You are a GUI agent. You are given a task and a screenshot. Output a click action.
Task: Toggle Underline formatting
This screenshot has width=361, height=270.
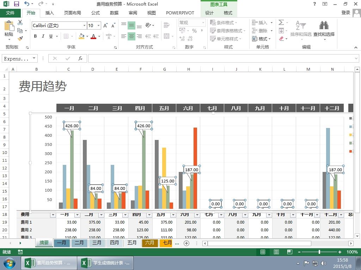click(51, 36)
